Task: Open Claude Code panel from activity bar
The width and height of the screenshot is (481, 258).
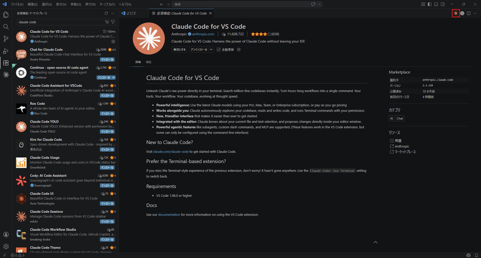Action: click(6, 75)
